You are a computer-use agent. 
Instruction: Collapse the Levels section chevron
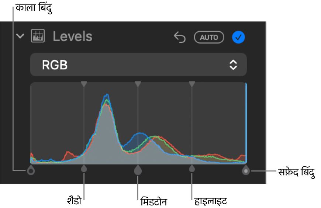pos(20,37)
